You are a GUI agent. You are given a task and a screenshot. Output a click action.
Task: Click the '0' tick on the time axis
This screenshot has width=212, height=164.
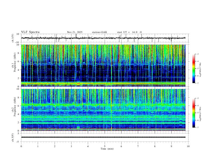(x=21, y=146)
